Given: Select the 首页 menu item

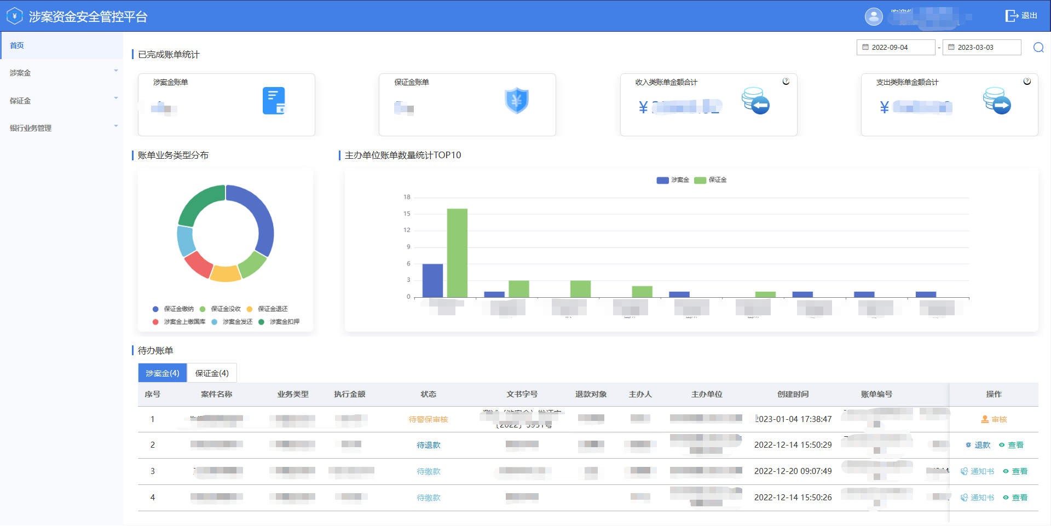Looking at the screenshot, I should (61, 45).
